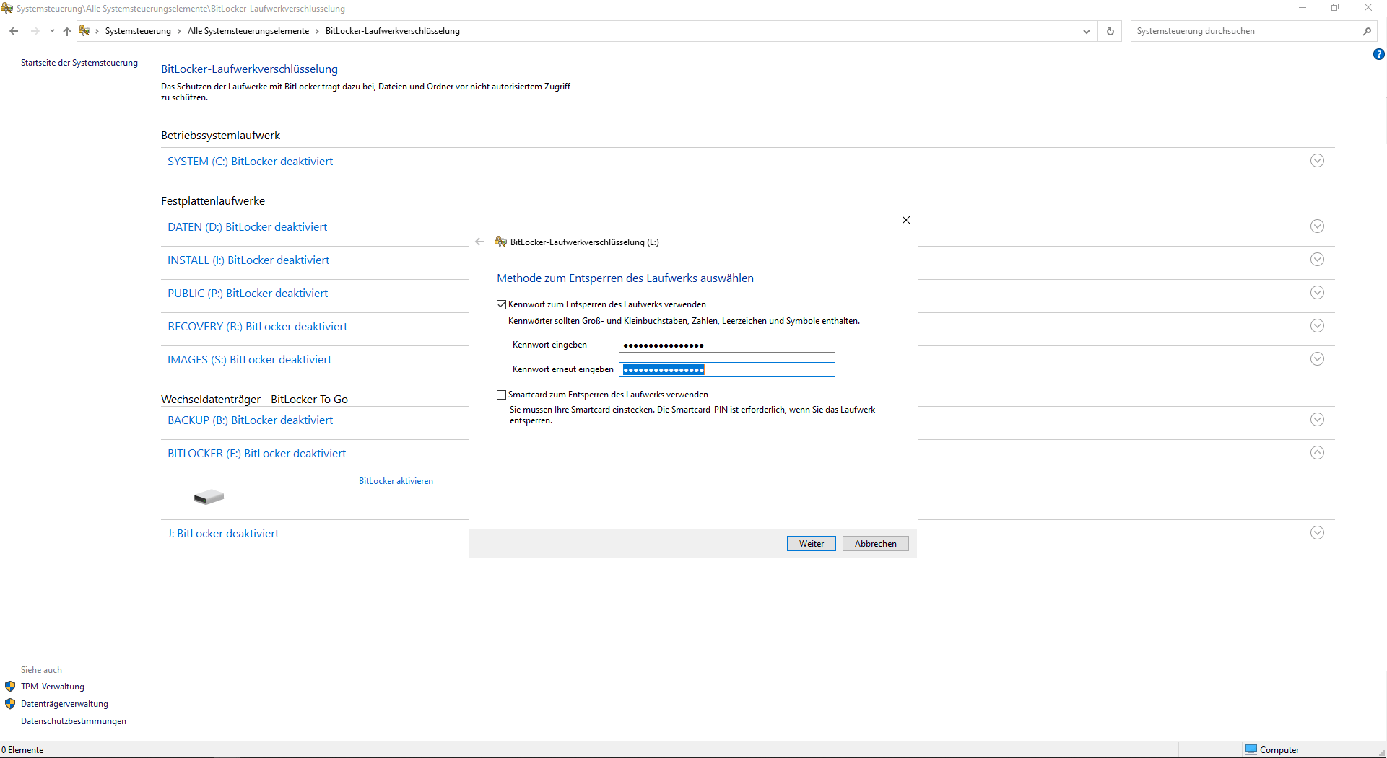Collapse BITLOCKER (E:) drive section
This screenshot has width=1387, height=758.
click(x=1317, y=453)
